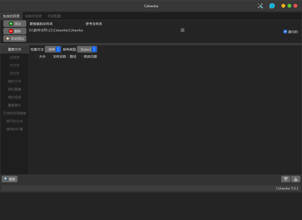Switch to the 包含的目录 tab

(11, 16)
